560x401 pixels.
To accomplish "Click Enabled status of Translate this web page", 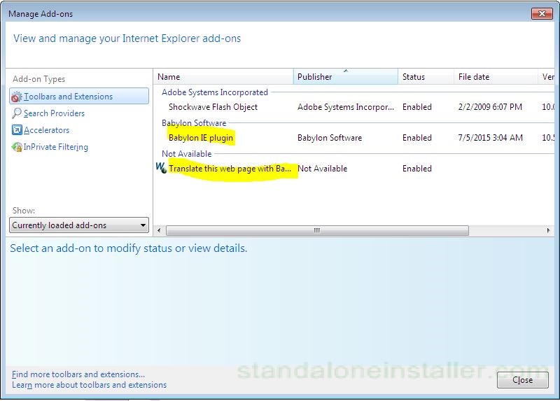I will (x=416, y=169).
